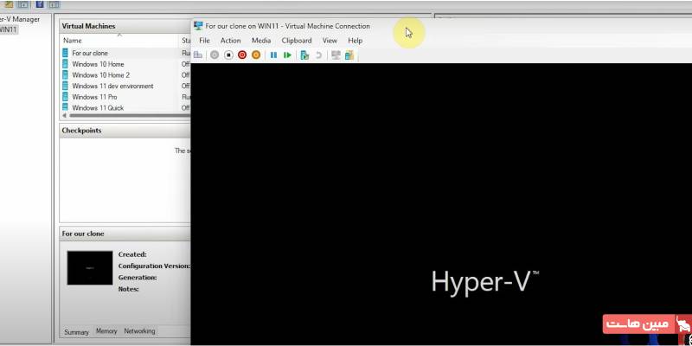Click the virtual machine list horizontal scrollbar
The width and height of the screenshot is (692, 346).
click(x=130, y=115)
